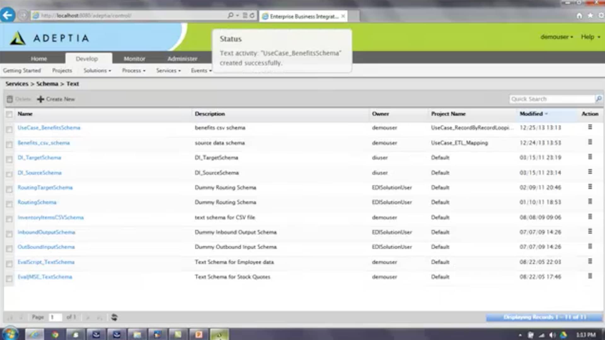Screen dimensions: 605x340
Task: Check the select-all header checkbox
Action: [x=9, y=114]
